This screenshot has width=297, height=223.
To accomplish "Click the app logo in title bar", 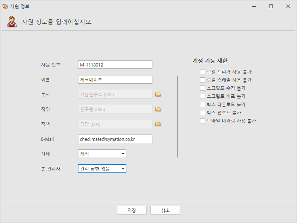I will [5, 6].
